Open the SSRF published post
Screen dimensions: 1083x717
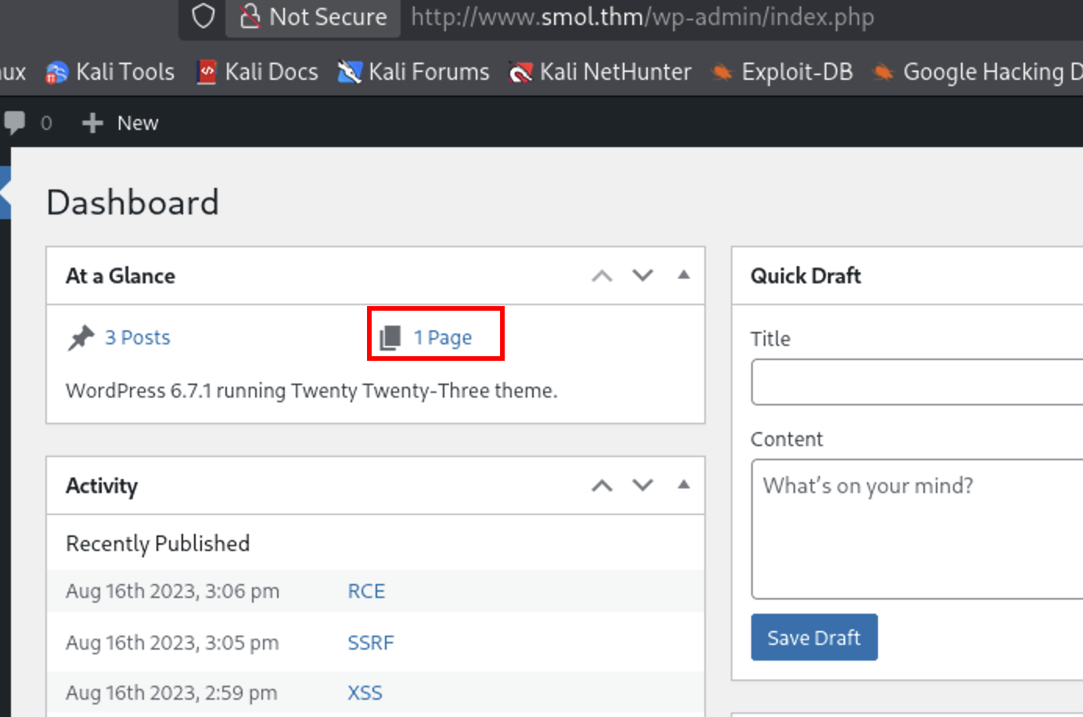point(370,643)
